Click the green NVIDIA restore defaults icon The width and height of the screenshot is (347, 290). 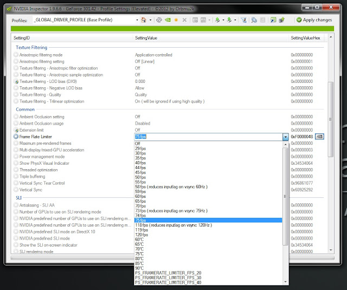pyautogui.click(x=168, y=20)
